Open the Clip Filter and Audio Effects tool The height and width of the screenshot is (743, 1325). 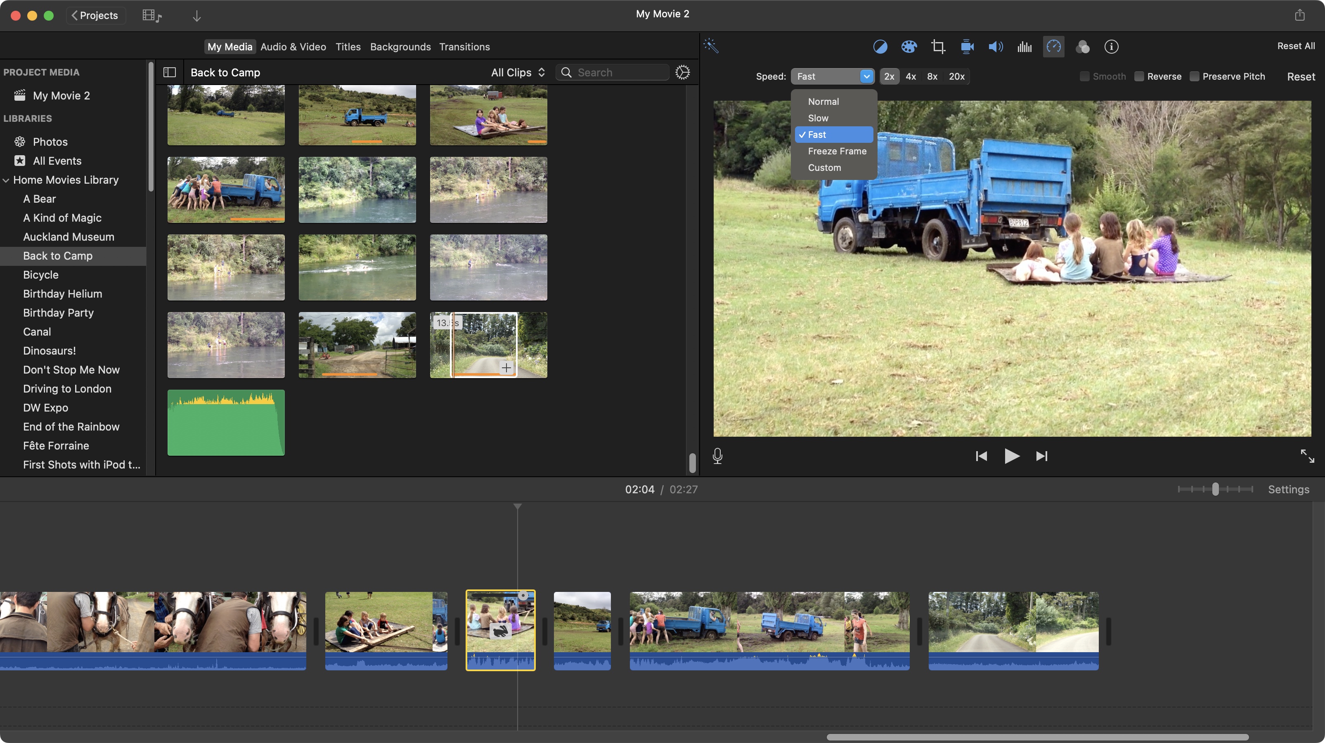pos(1083,47)
